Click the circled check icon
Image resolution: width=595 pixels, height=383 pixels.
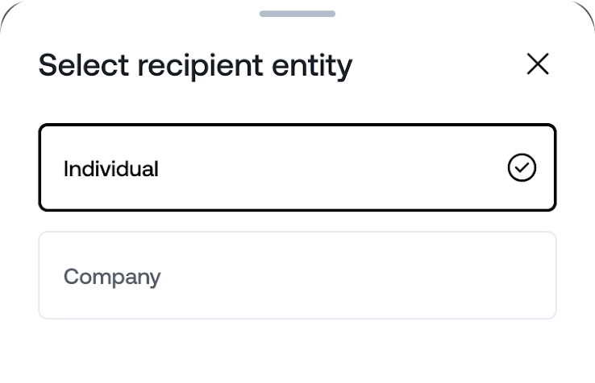[522, 168]
